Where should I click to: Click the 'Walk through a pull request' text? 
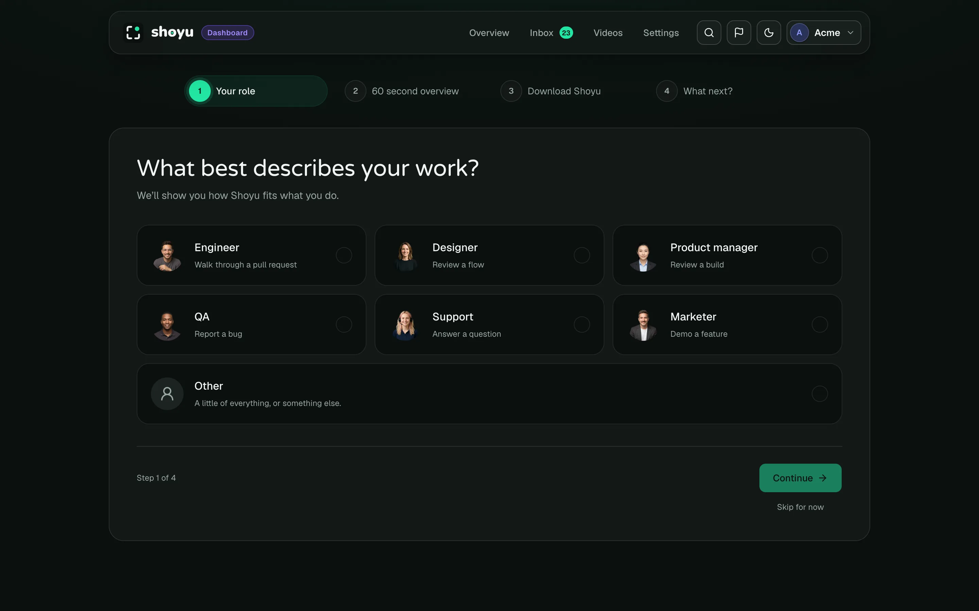245,265
